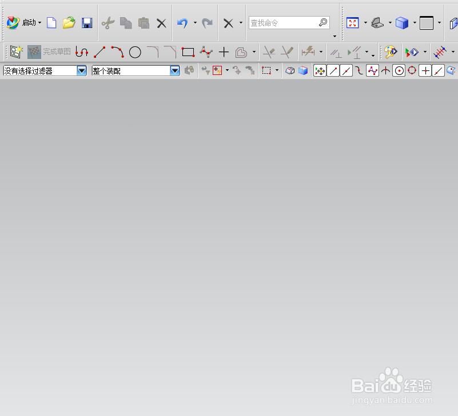Expand the Offset Curve dropdown arrow
The image size is (458, 416).
(254, 52)
